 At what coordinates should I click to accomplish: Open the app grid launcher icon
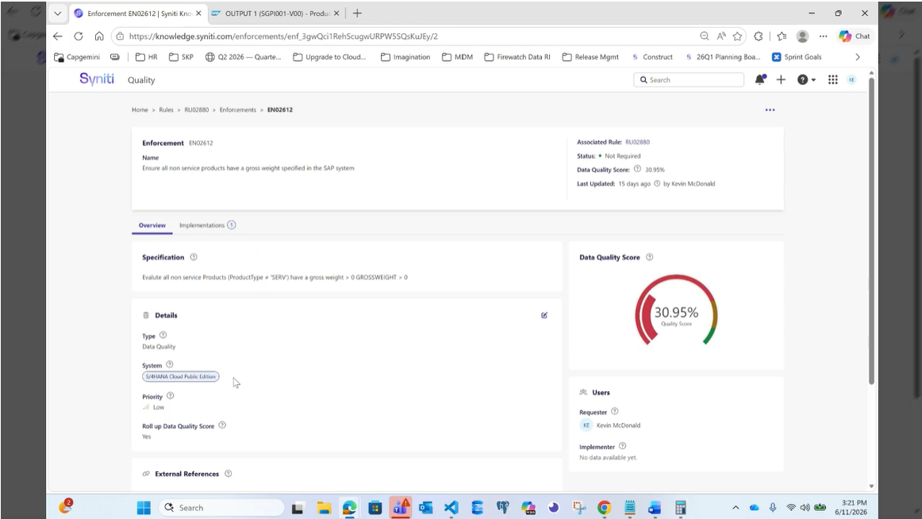[x=832, y=80]
